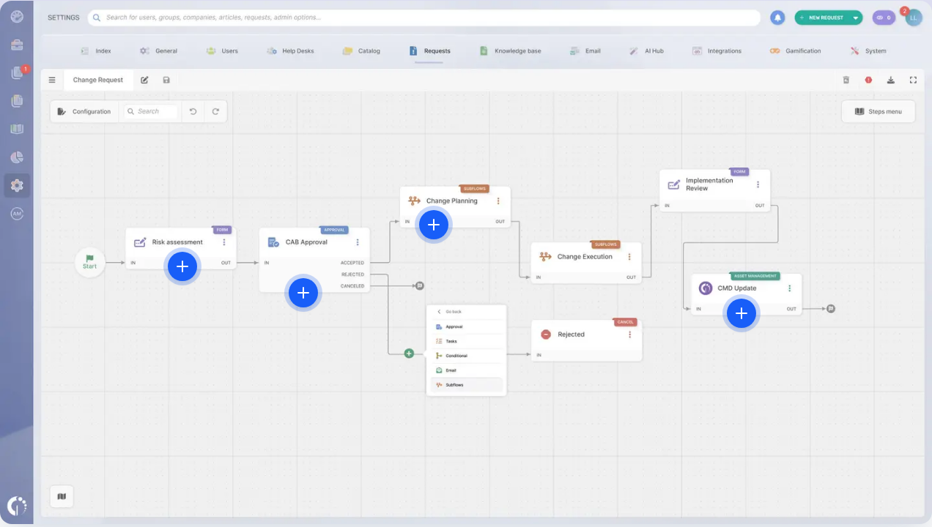The image size is (932, 527).
Task: Open sidebar requests icon with red badge
Action: (x=17, y=72)
